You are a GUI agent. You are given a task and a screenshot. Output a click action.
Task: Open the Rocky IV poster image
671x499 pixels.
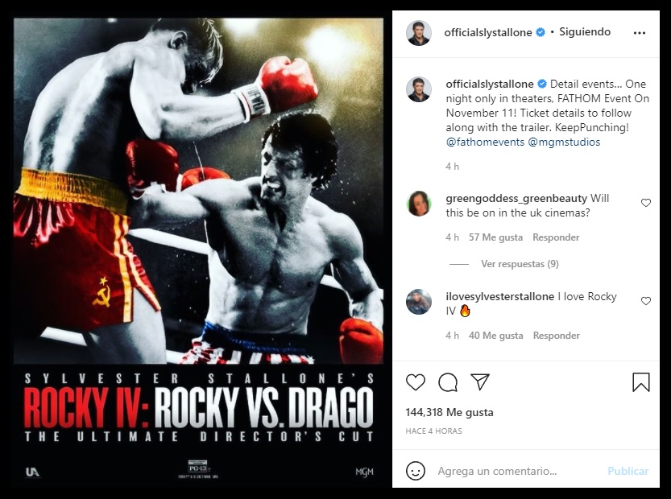(198, 250)
